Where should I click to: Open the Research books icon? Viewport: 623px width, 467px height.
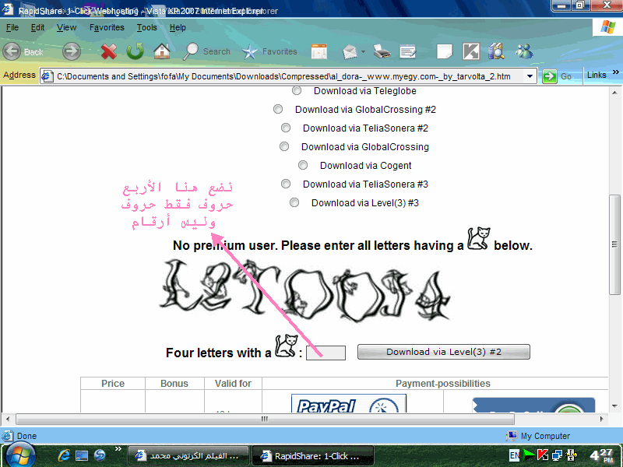coord(496,51)
